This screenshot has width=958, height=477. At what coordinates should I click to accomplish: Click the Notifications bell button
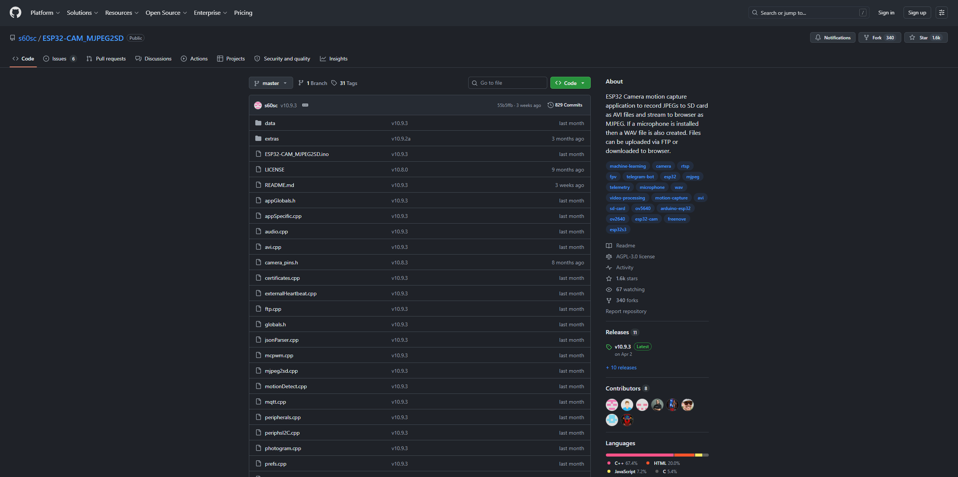pos(833,37)
